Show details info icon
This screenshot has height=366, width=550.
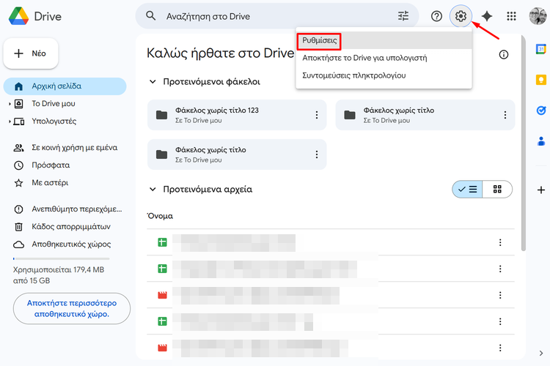[503, 55]
